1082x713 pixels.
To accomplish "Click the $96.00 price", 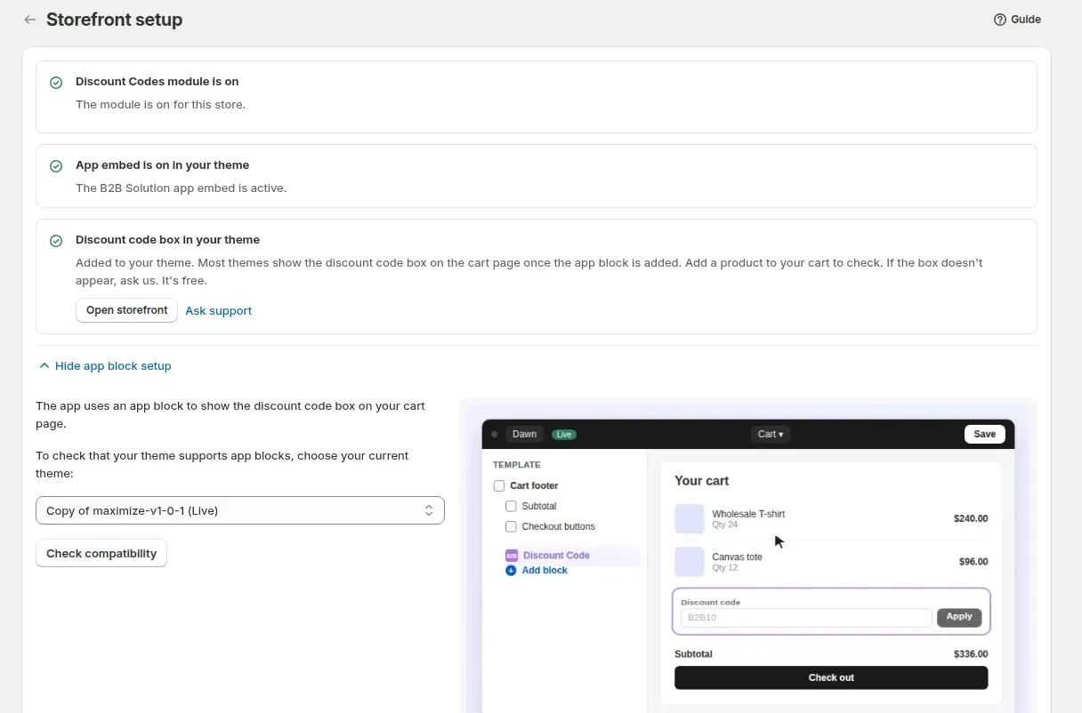I will [973, 562].
